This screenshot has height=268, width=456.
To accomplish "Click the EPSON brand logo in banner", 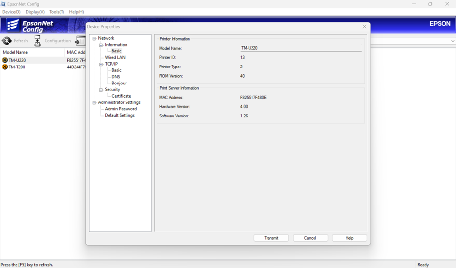I will pos(440,24).
